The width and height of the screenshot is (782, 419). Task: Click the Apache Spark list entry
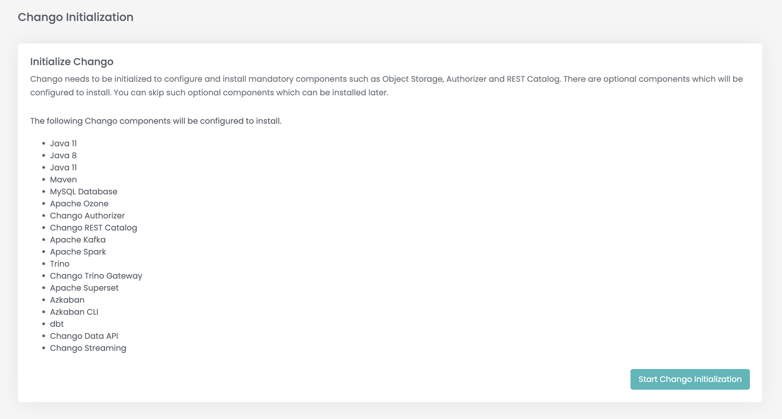point(78,252)
